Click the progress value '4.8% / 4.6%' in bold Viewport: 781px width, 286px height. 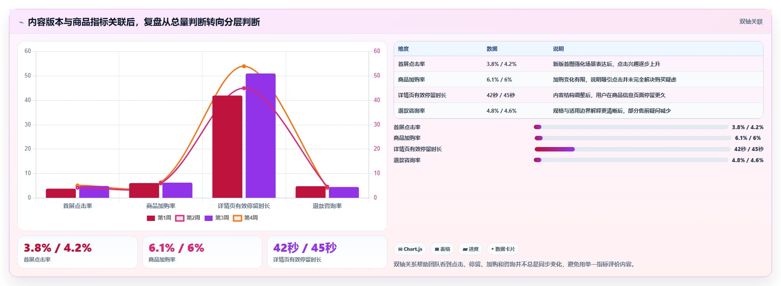coord(748,160)
